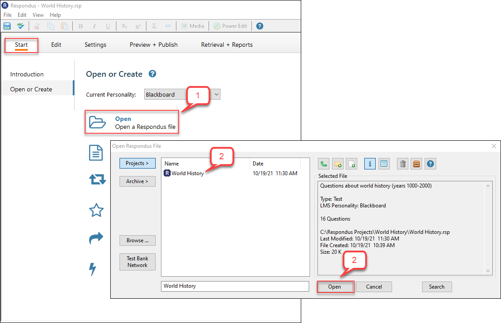
Task: Click the Open button in the dialog
Action: [335, 286]
